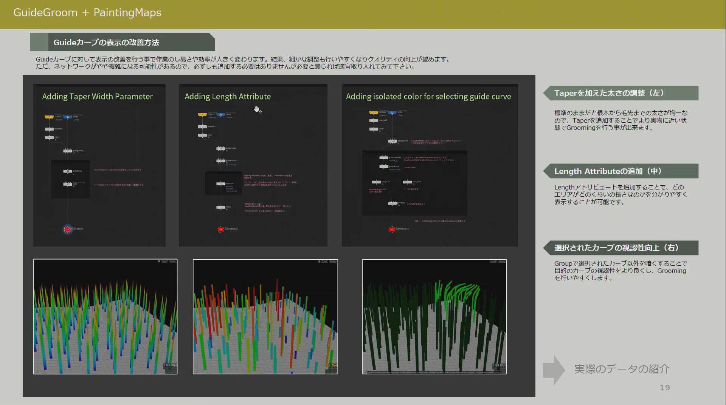The height and width of the screenshot is (405, 726).
Task: Select the guidegroom node in Taper network
Action: [68, 151]
